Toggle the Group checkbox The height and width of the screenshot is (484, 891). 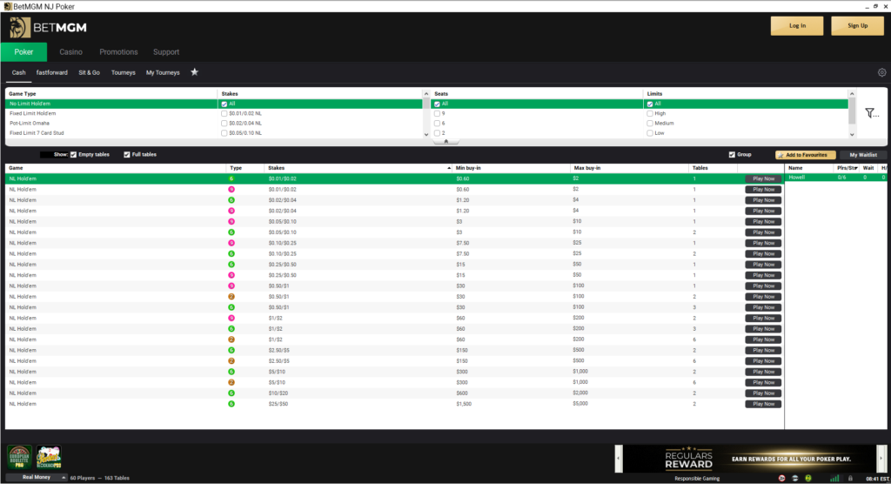(x=732, y=155)
